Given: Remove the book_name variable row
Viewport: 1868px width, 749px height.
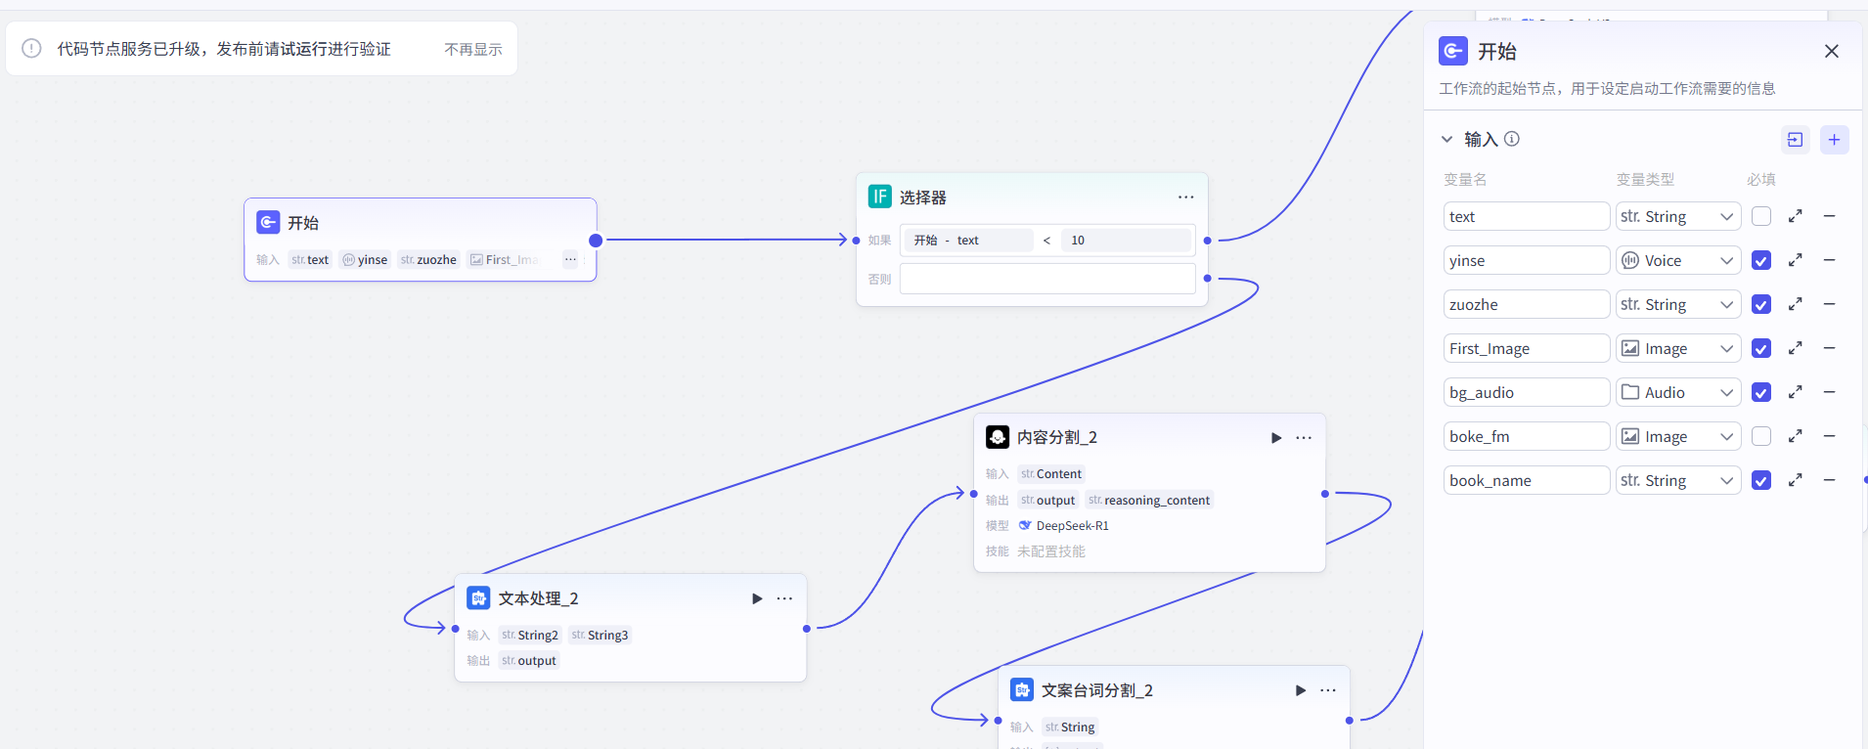Looking at the screenshot, I should coord(1829,480).
